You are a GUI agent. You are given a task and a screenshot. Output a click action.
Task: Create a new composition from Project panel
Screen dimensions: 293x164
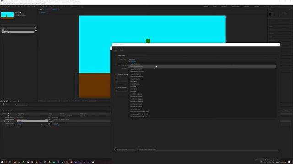7,101
